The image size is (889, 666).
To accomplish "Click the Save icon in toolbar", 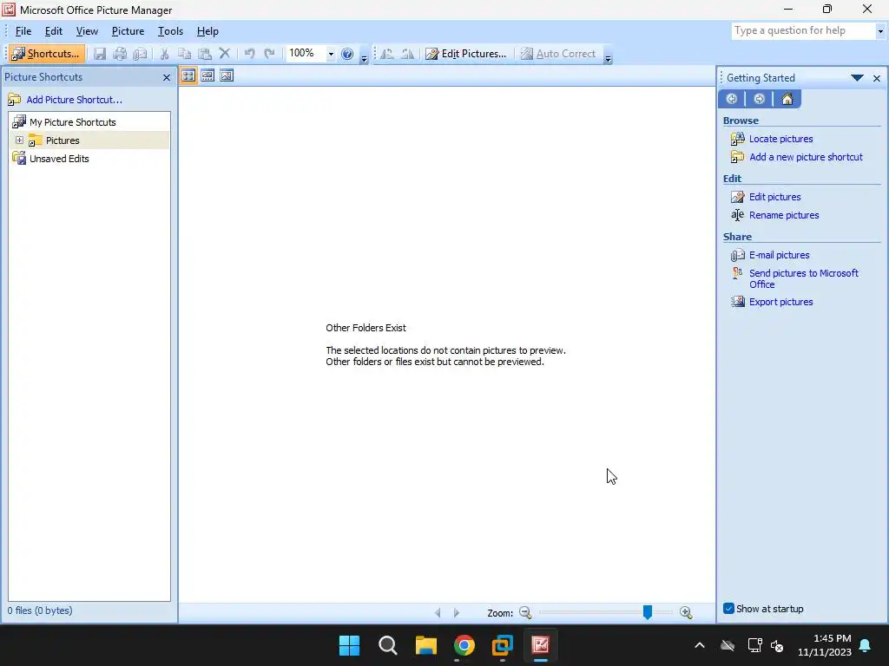I will pos(100,54).
